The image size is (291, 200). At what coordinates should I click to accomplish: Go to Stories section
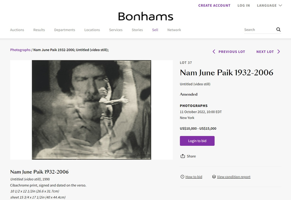tap(137, 30)
